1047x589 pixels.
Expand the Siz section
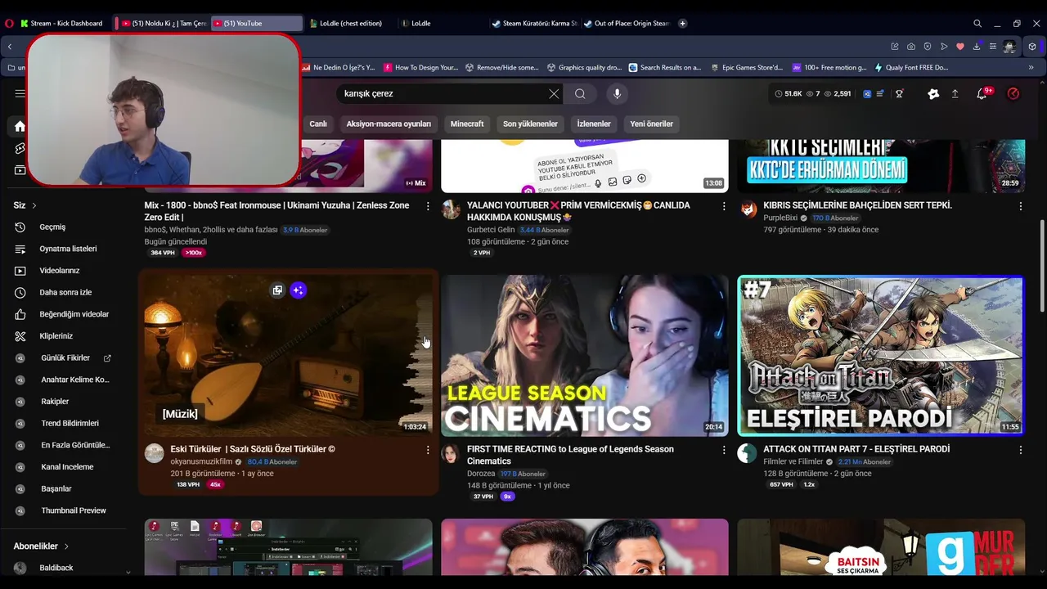point(25,205)
